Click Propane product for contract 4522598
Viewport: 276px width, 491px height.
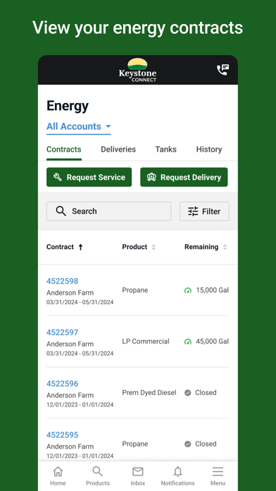point(135,290)
